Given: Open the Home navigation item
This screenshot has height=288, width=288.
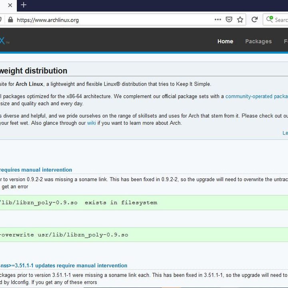Looking at the screenshot, I should 225,41.
